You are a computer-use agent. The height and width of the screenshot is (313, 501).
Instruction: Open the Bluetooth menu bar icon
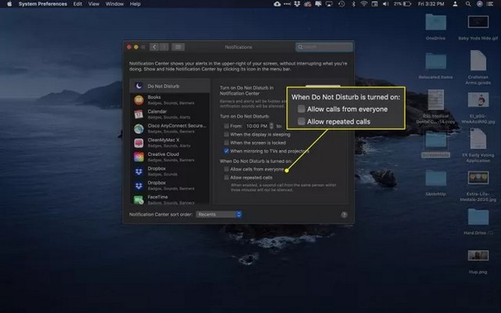[x=353, y=4]
